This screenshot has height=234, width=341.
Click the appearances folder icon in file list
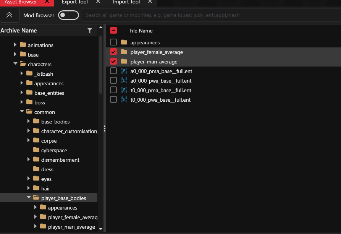click(124, 42)
